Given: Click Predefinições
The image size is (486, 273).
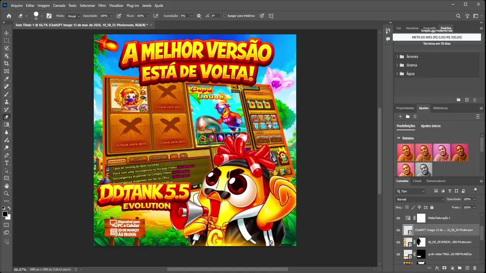Looking at the screenshot, I should tap(406, 126).
